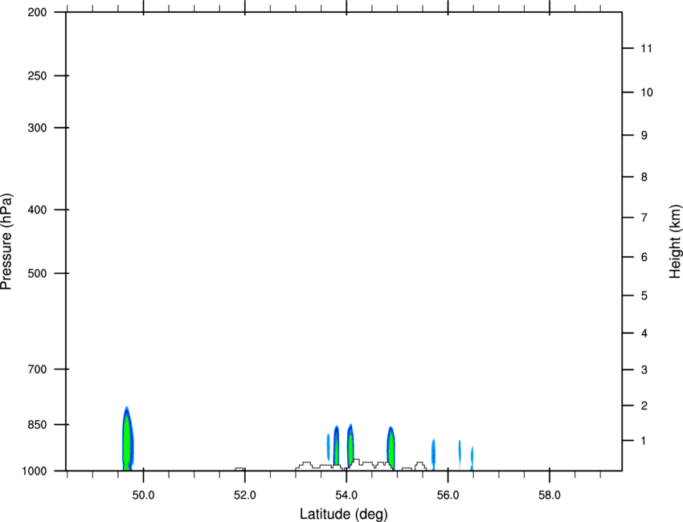Click the green plume near 54.9 degrees
The height and width of the screenshot is (522, 683).
[x=391, y=448]
